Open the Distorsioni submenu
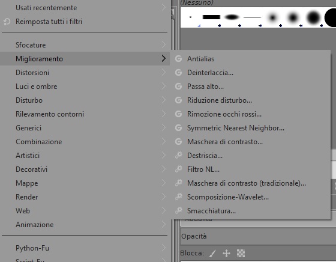Screen dimensions: 336x262 85,73
